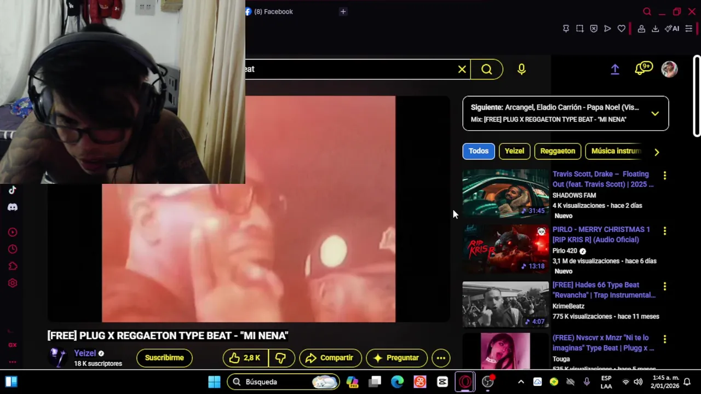This screenshot has width=701, height=394.
Task: Show hidden tray icons chevron
Action: [x=521, y=382]
